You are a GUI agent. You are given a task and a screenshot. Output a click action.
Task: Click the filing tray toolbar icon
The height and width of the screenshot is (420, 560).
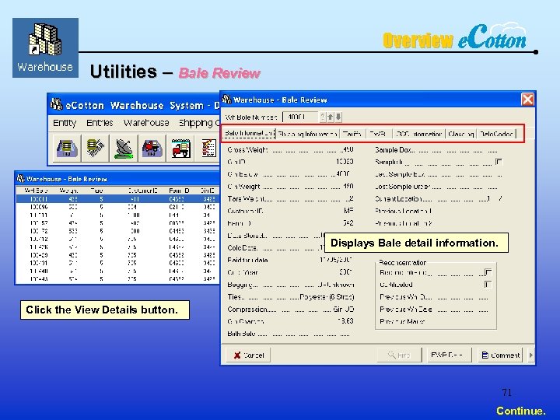click(67, 149)
